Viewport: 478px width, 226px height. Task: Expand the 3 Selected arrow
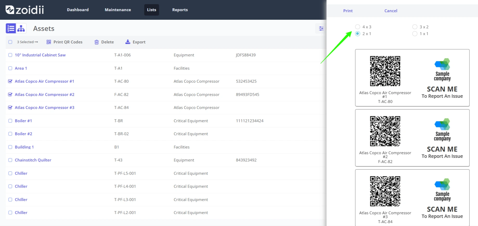click(36, 42)
